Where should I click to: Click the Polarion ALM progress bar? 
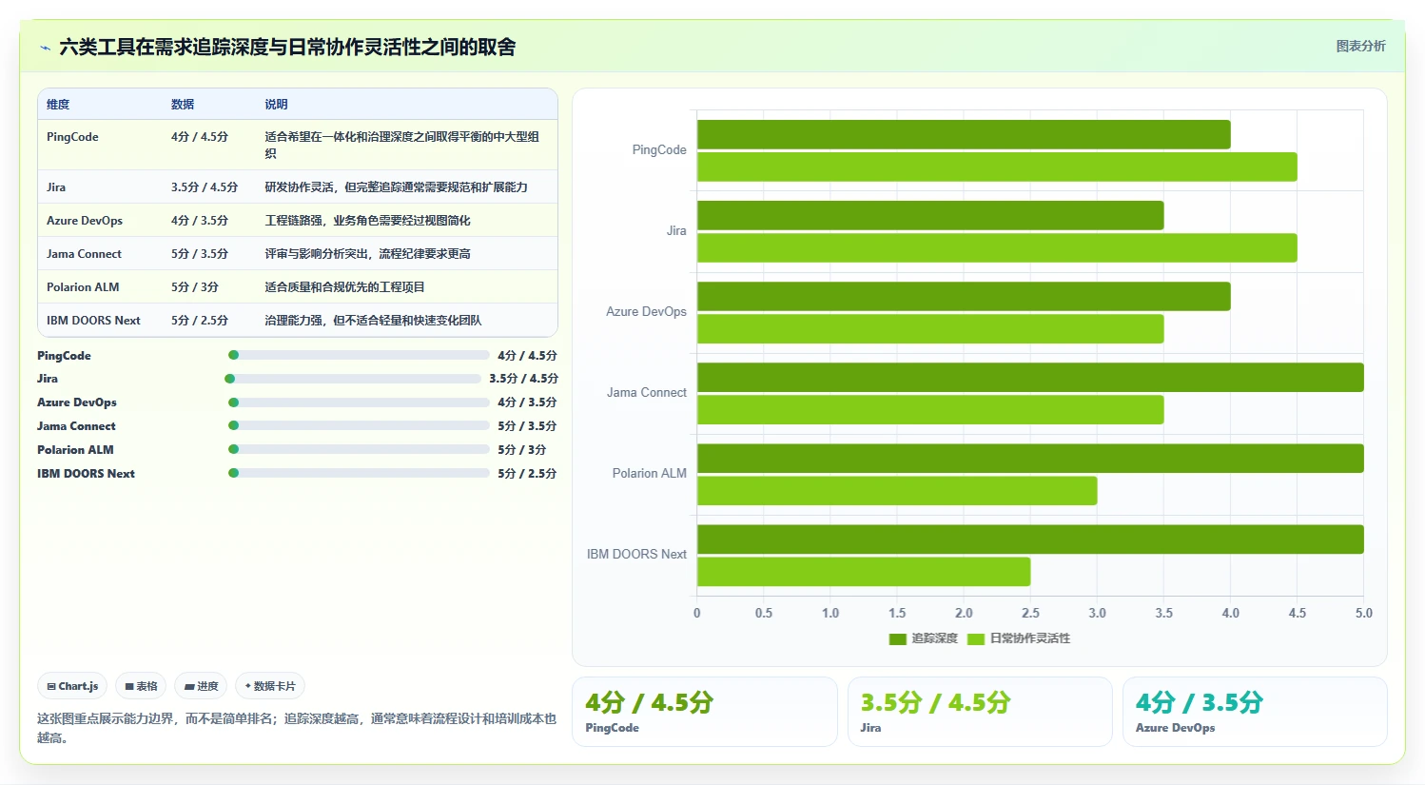pyautogui.click(x=359, y=449)
